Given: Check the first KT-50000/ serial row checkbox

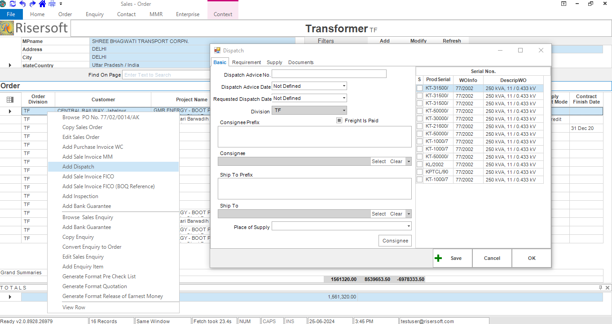Looking at the screenshot, I should pos(420,111).
